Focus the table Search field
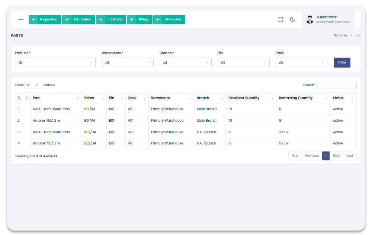 pyautogui.click(x=336, y=85)
